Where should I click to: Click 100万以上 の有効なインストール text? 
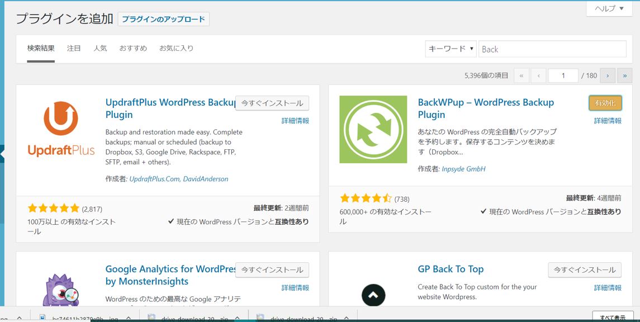(x=72, y=226)
